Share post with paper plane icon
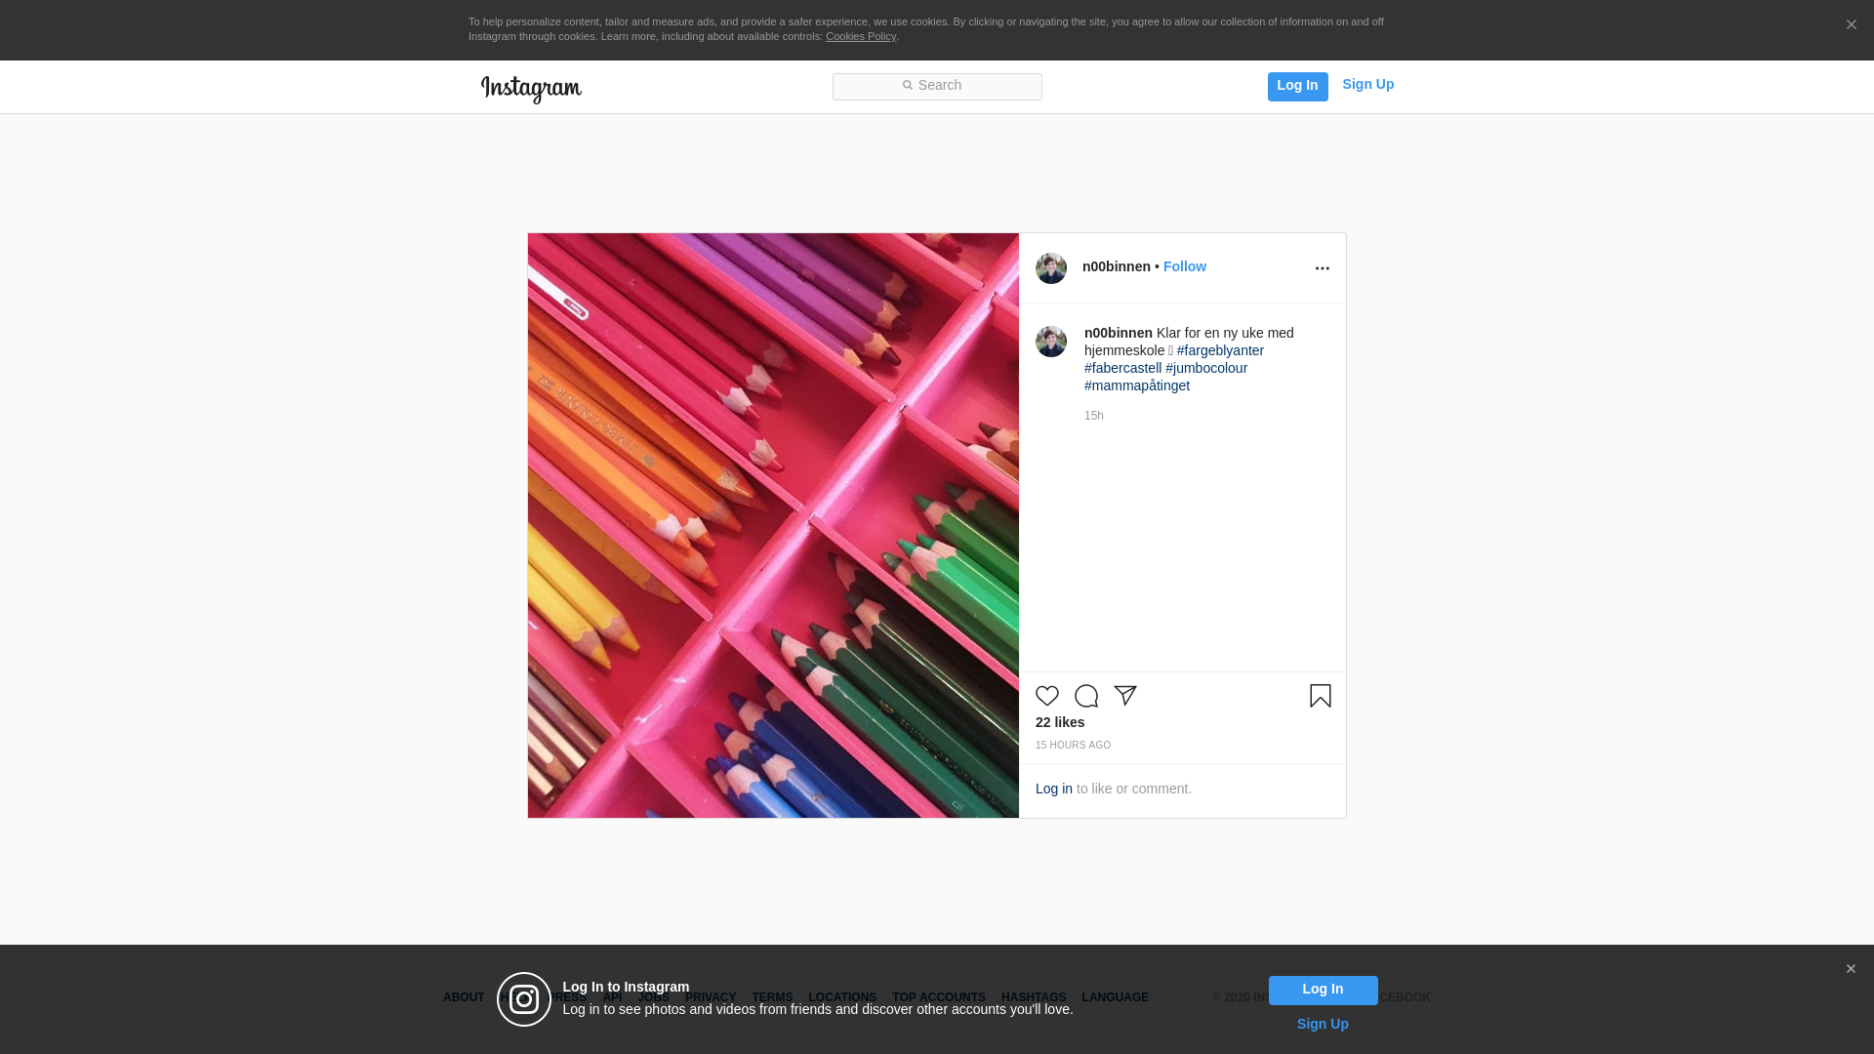 tap(1125, 696)
